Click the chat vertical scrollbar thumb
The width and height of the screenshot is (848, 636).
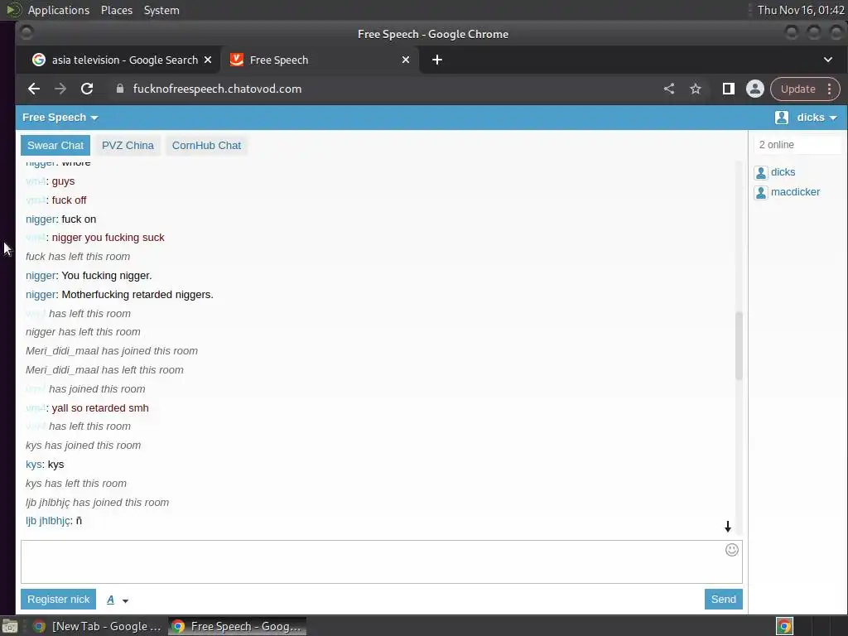click(x=738, y=346)
